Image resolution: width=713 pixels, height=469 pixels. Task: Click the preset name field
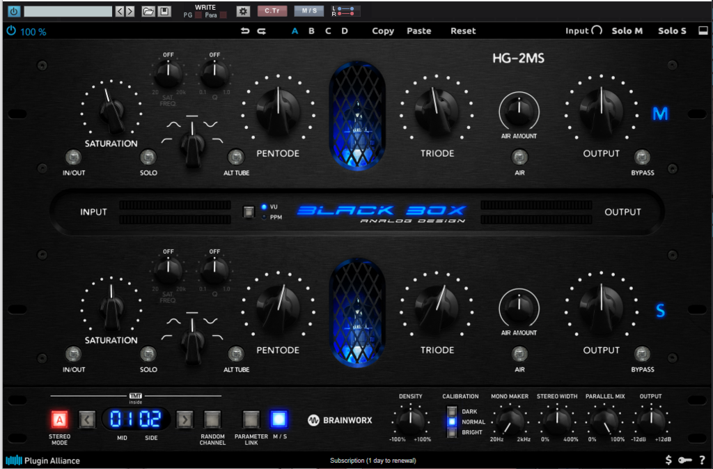pos(68,11)
